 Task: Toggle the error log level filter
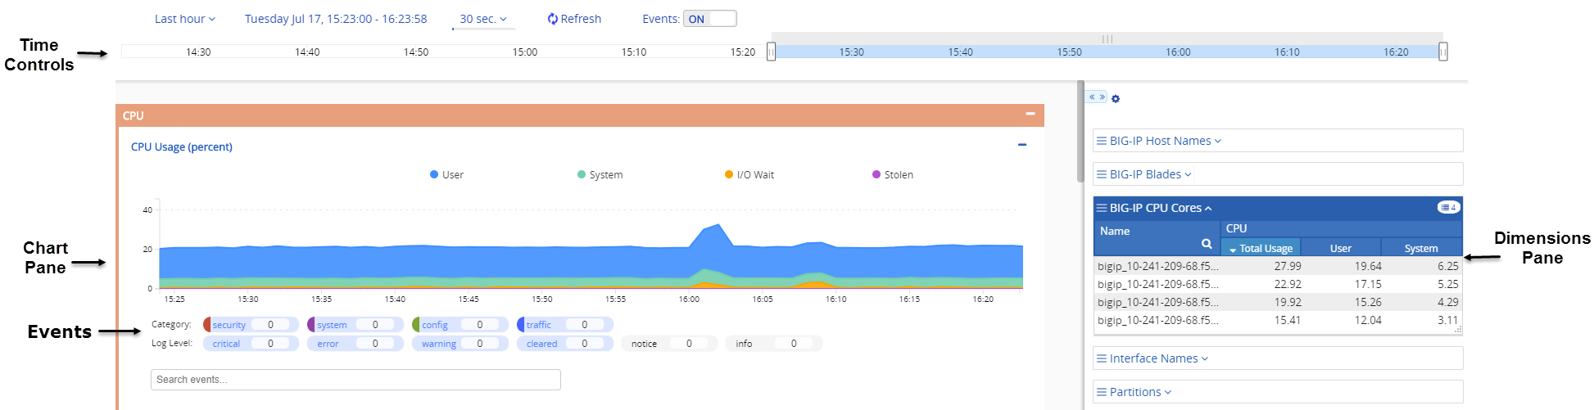pyautogui.click(x=355, y=344)
